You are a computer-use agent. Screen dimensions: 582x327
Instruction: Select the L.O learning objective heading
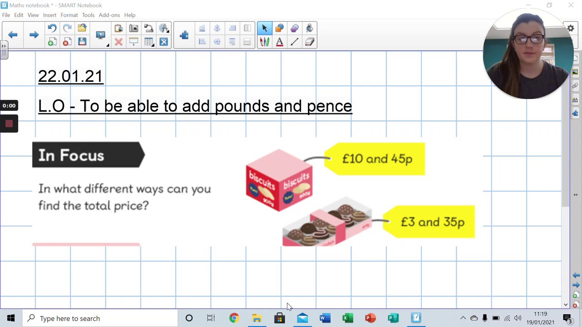[x=195, y=106]
